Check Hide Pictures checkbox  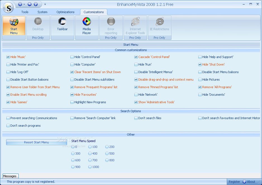tap(200, 80)
